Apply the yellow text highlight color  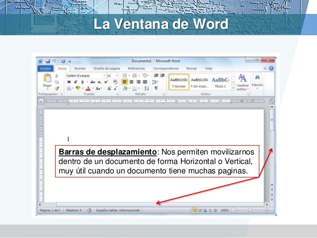[78, 88]
